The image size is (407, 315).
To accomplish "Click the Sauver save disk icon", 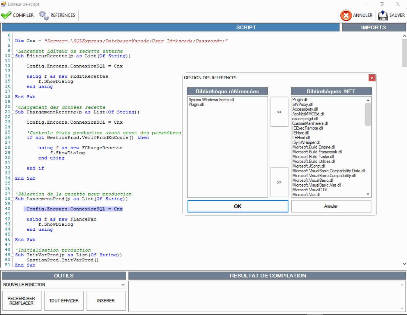I will click(383, 15).
